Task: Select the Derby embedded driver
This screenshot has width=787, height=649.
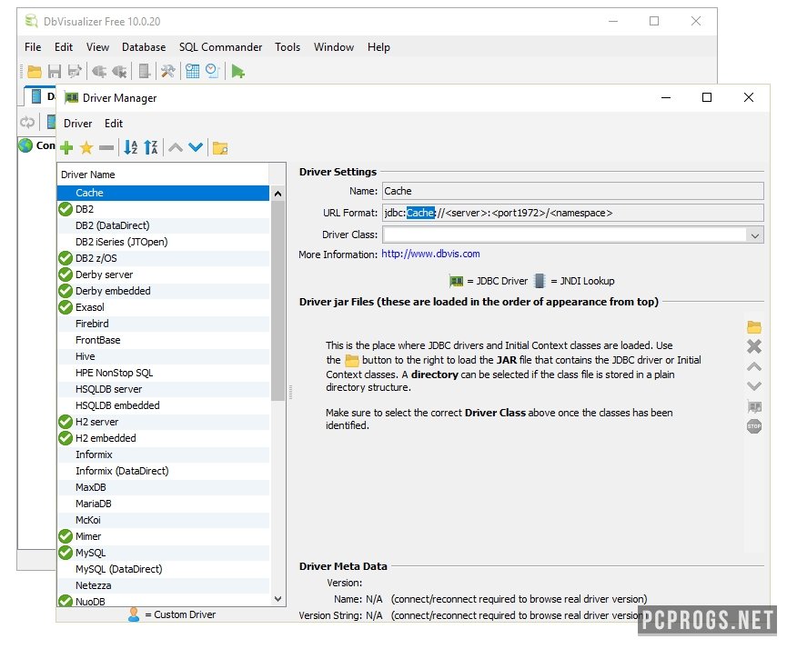Action: point(163,291)
